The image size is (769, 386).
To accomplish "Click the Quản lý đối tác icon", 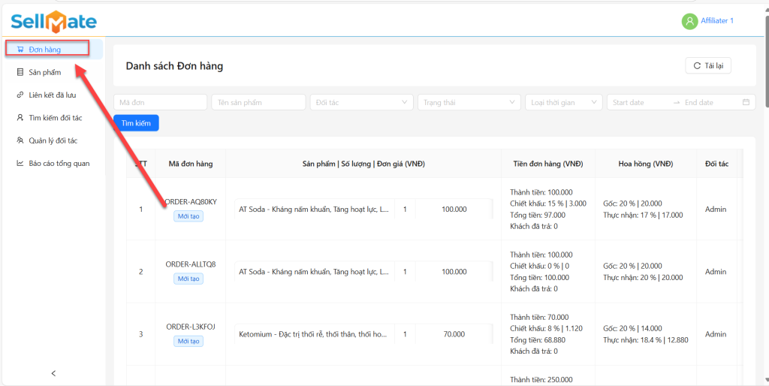I will tap(20, 140).
